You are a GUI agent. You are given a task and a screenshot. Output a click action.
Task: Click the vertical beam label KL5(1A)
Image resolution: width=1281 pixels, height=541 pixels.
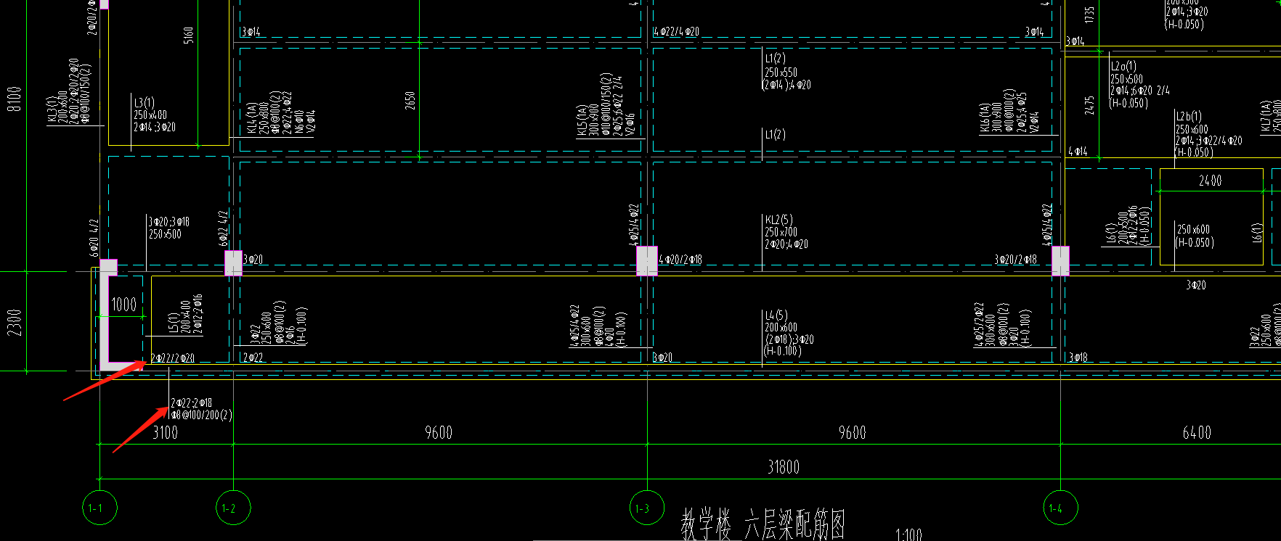click(x=582, y=120)
